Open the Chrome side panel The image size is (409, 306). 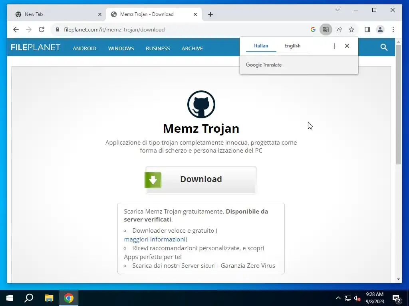(x=367, y=29)
